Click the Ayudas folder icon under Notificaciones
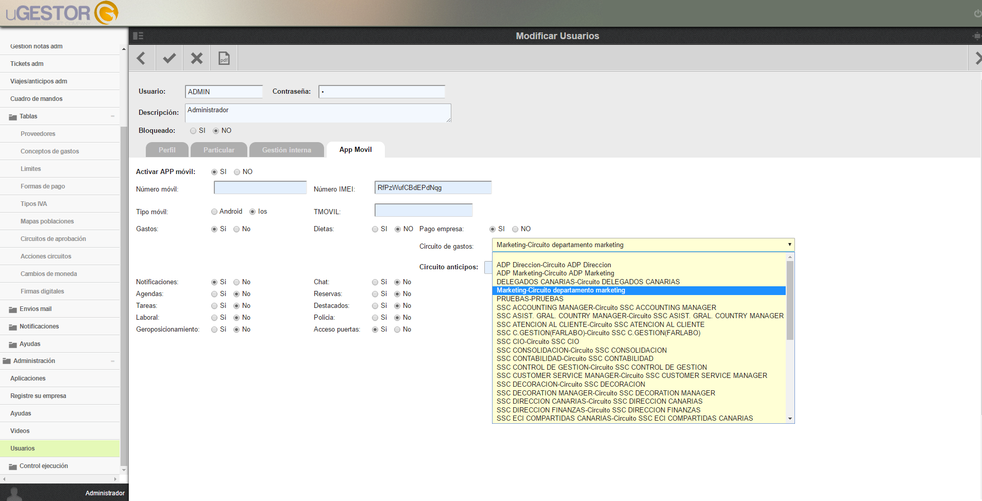 tap(13, 344)
